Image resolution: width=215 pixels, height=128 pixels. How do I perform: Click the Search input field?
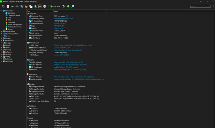click(200, 6)
